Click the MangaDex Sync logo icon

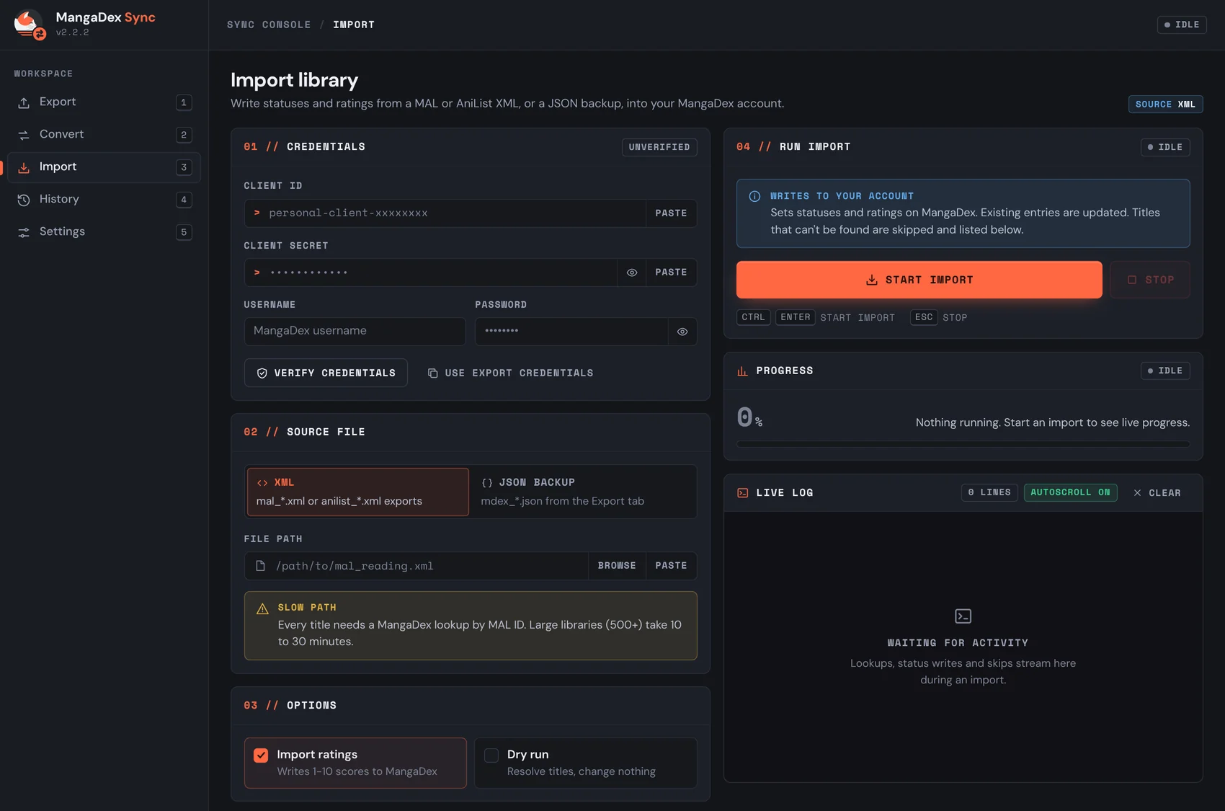pos(30,25)
